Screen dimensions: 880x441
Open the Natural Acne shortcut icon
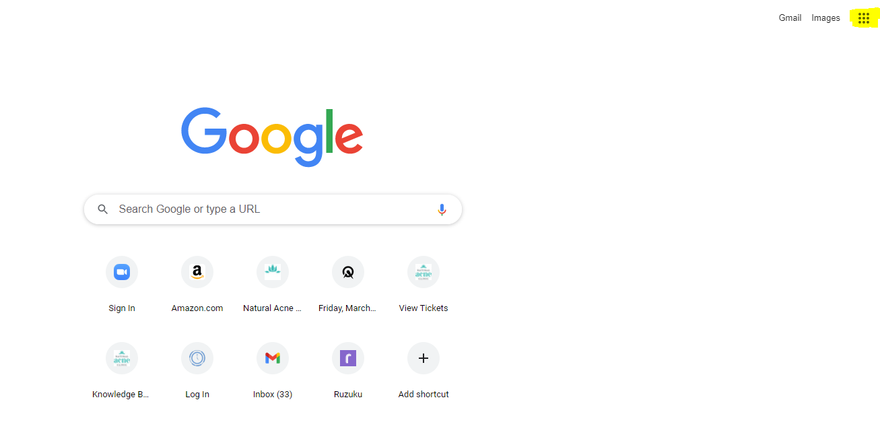point(273,272)
